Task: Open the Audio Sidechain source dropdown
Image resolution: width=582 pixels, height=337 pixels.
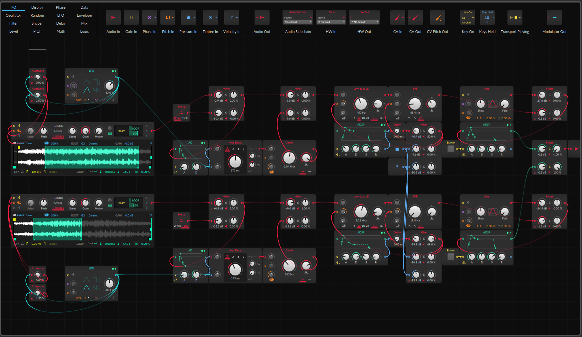Action: coord(298,22)
